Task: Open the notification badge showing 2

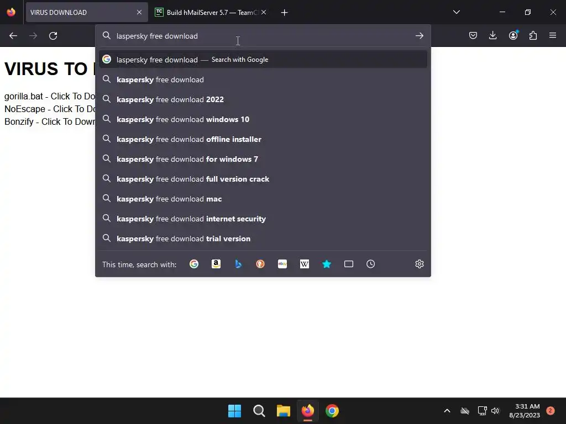Action: coord(550,410)
